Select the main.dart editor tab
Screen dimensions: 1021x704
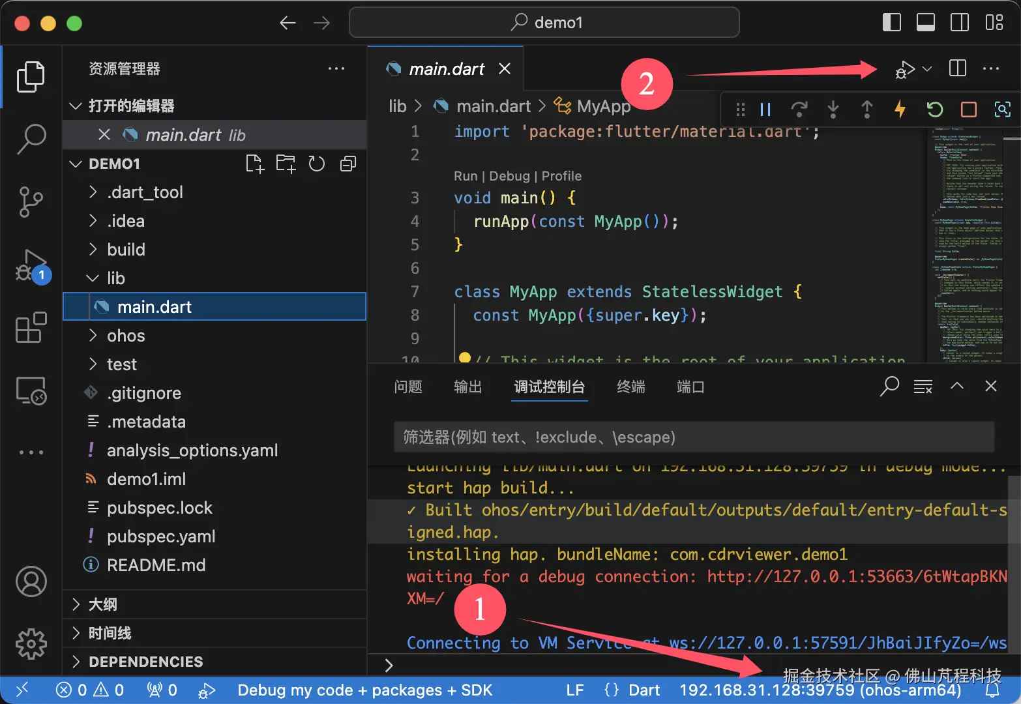coord(447,69)
